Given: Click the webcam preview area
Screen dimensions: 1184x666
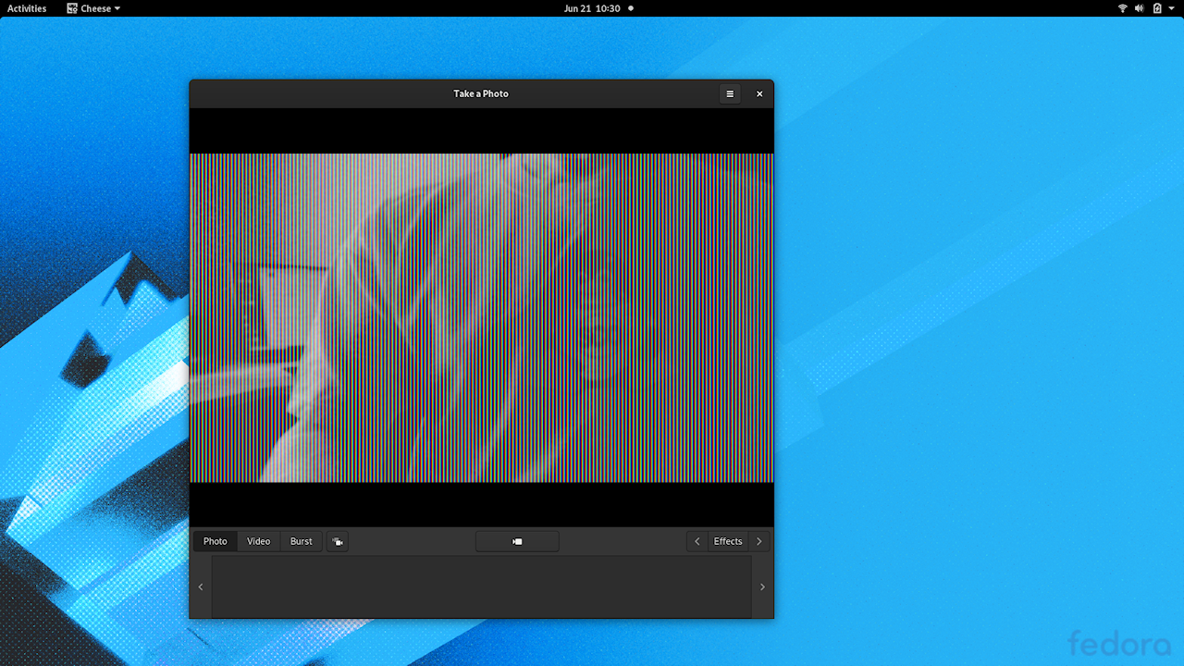Looking at the screenshot, I should coord(481,317).
